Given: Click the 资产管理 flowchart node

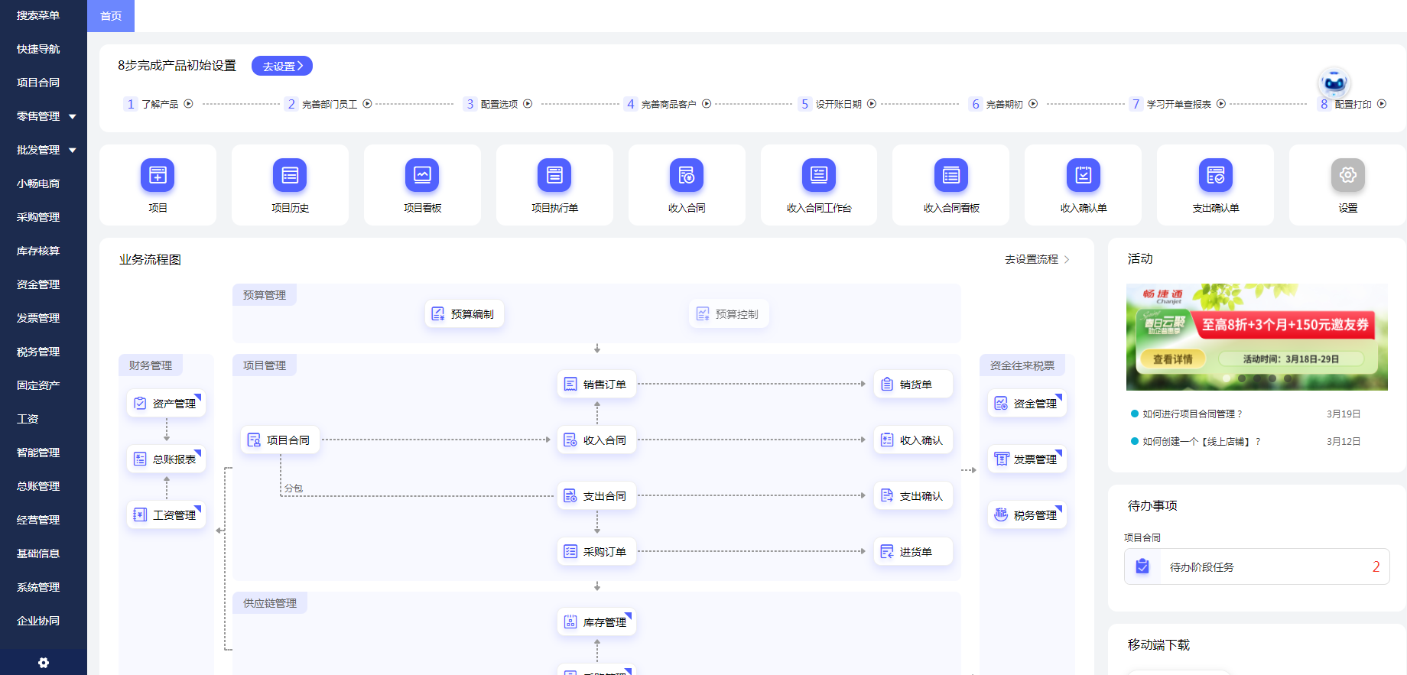Looking at the screenshot, I should tap(166, 403).
